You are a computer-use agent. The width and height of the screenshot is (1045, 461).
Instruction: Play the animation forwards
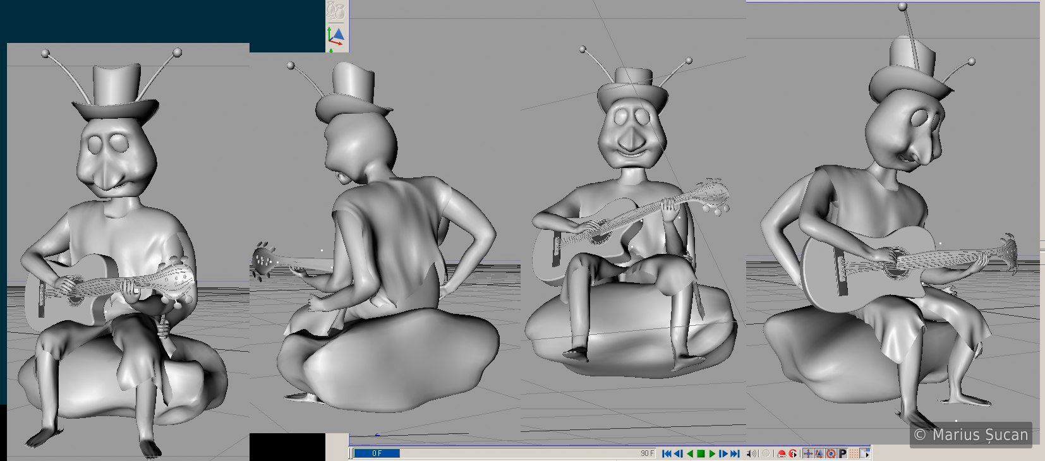pos(712,453)
